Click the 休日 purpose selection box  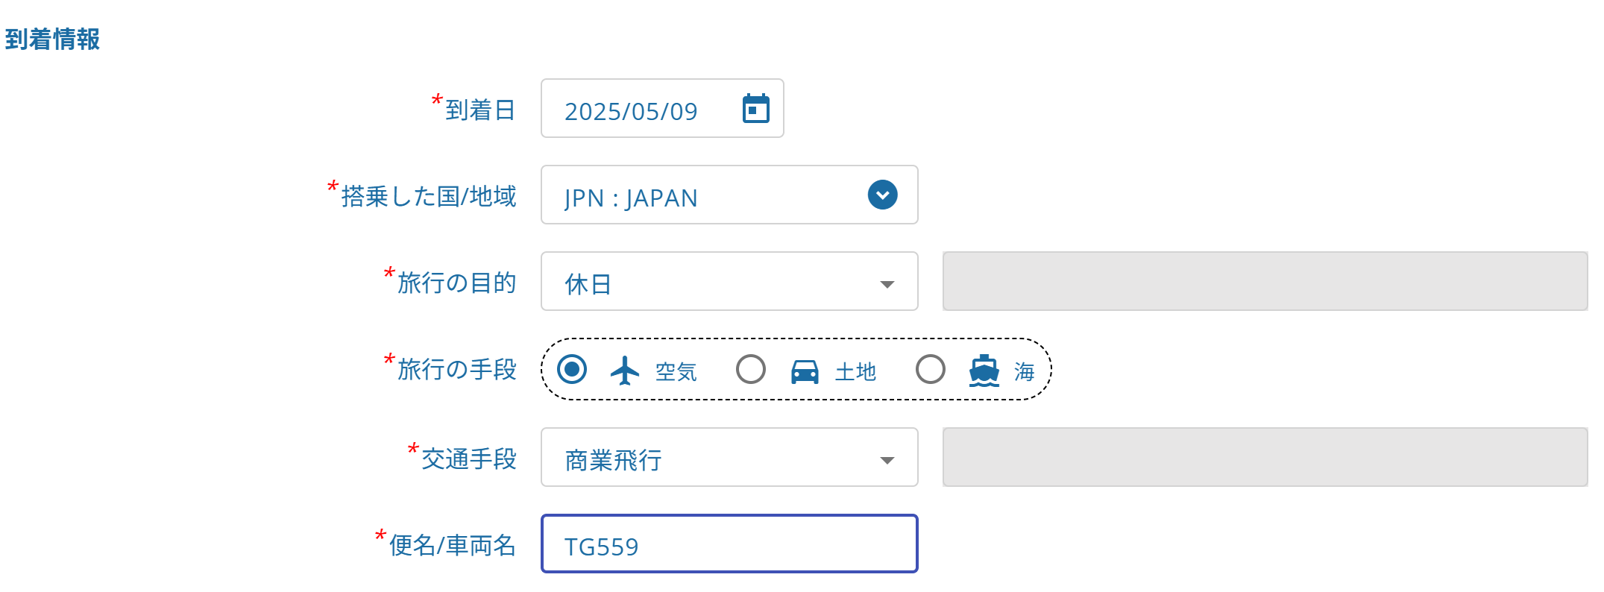coord(729,281)
